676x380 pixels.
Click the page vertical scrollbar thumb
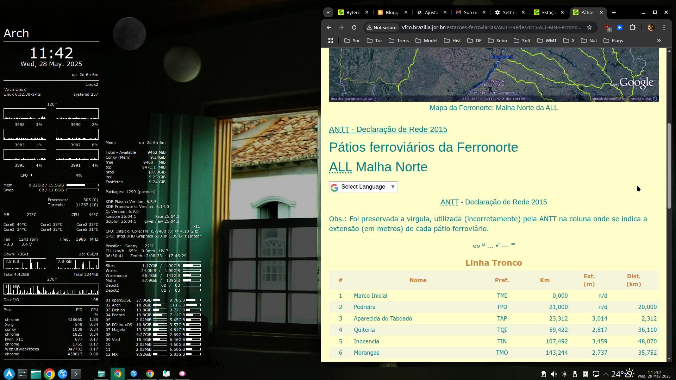coord(669,165)
